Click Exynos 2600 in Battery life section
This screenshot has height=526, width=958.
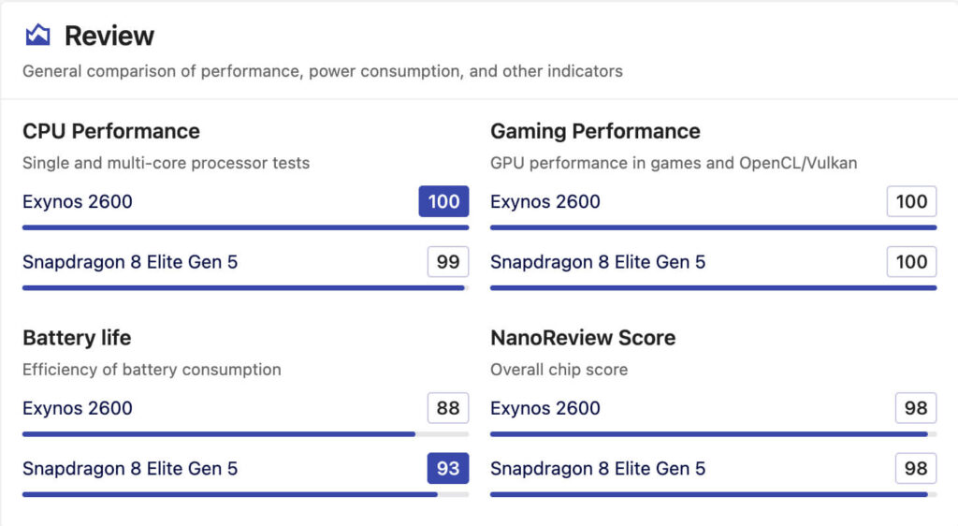coord(78,408)
